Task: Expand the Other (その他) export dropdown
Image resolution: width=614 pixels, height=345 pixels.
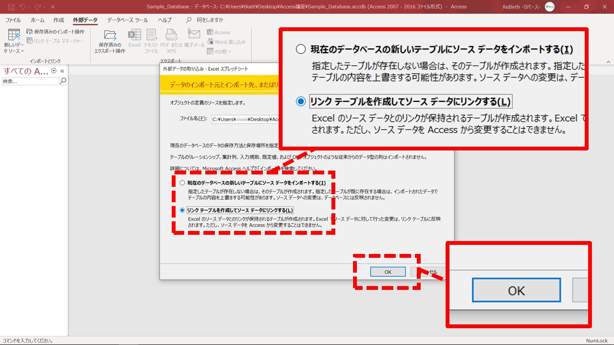Action: [219, 51]
